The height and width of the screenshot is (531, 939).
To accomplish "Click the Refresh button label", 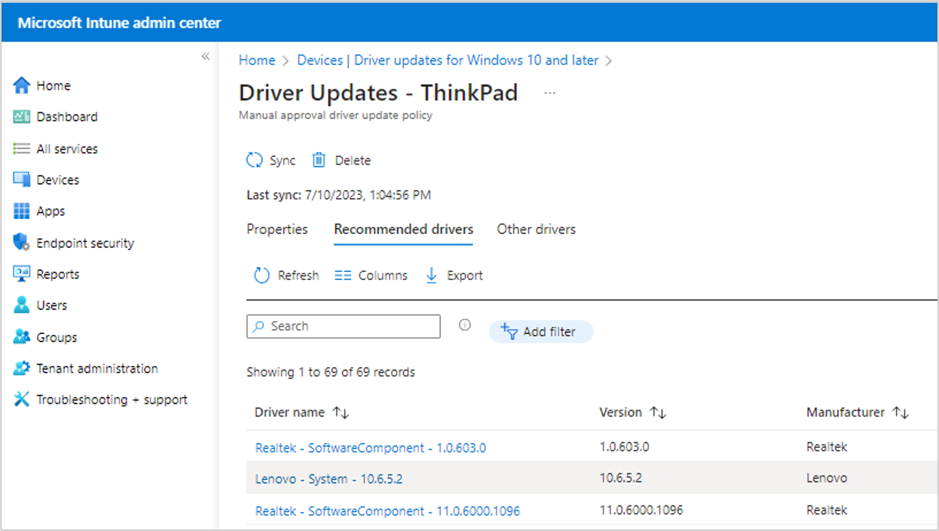I will tap(298, 275).
